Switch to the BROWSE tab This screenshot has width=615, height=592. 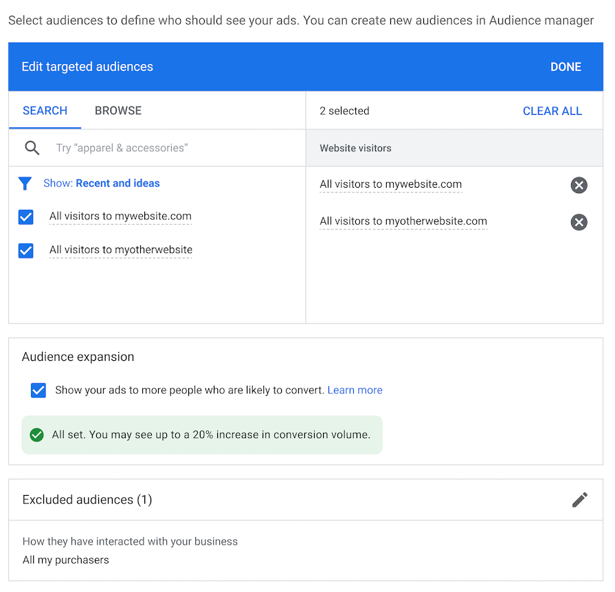[x=118, y=111]
